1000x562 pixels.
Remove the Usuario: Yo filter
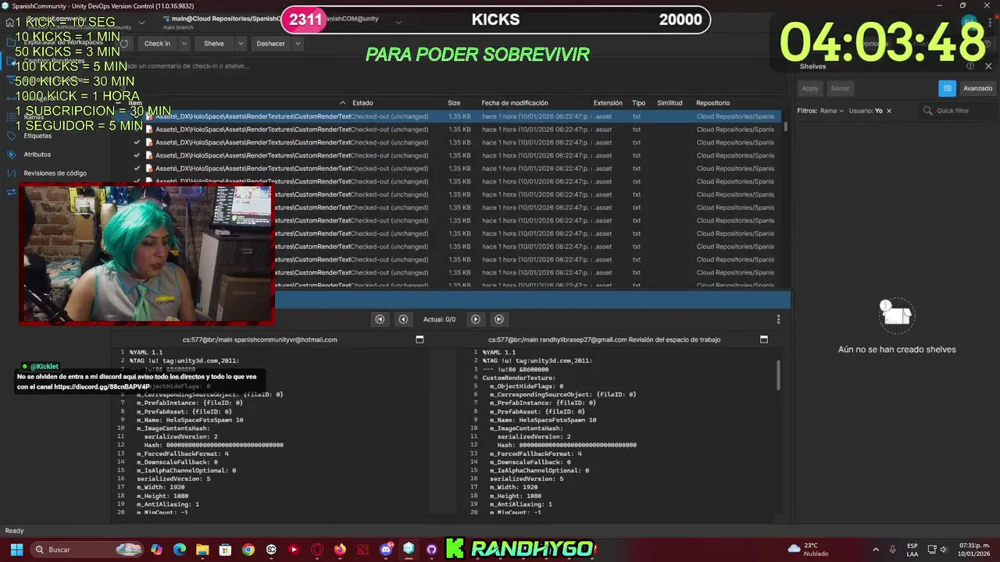tap(888, 111)
